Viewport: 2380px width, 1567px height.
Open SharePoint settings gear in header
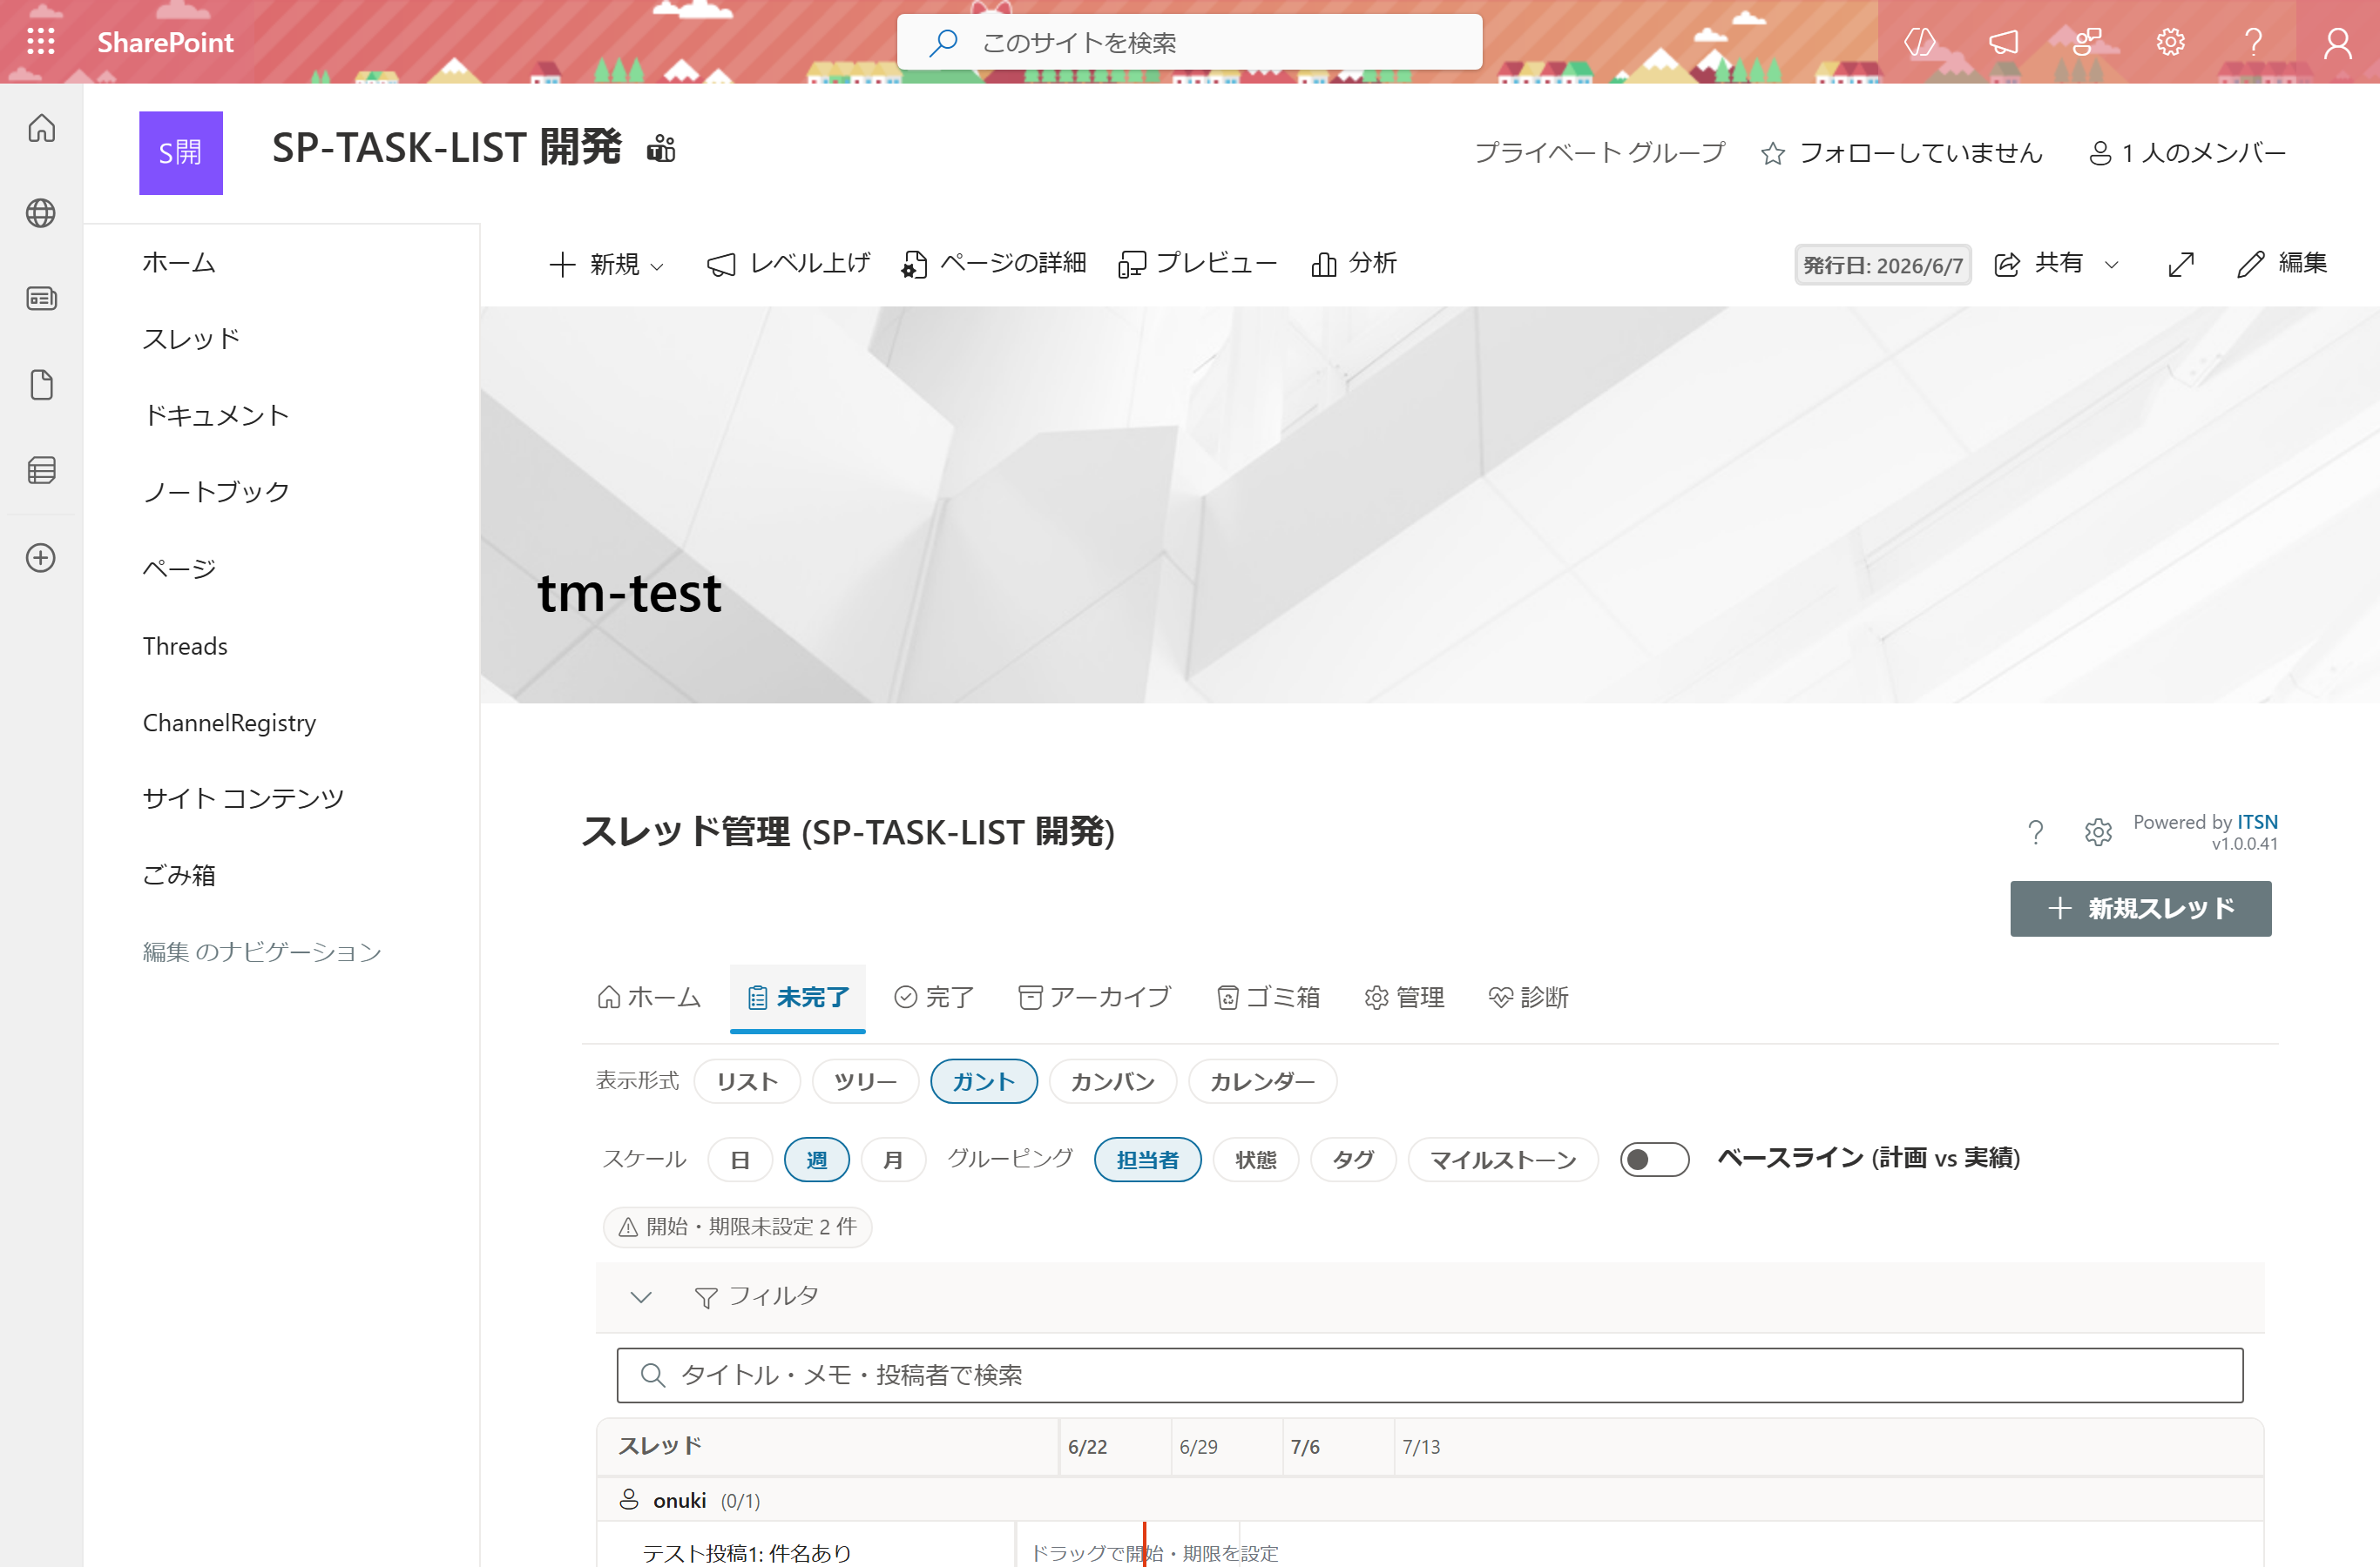tap(2170, 42)
